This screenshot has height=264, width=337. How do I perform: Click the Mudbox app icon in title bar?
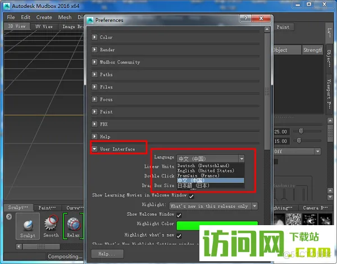[7, 6]
